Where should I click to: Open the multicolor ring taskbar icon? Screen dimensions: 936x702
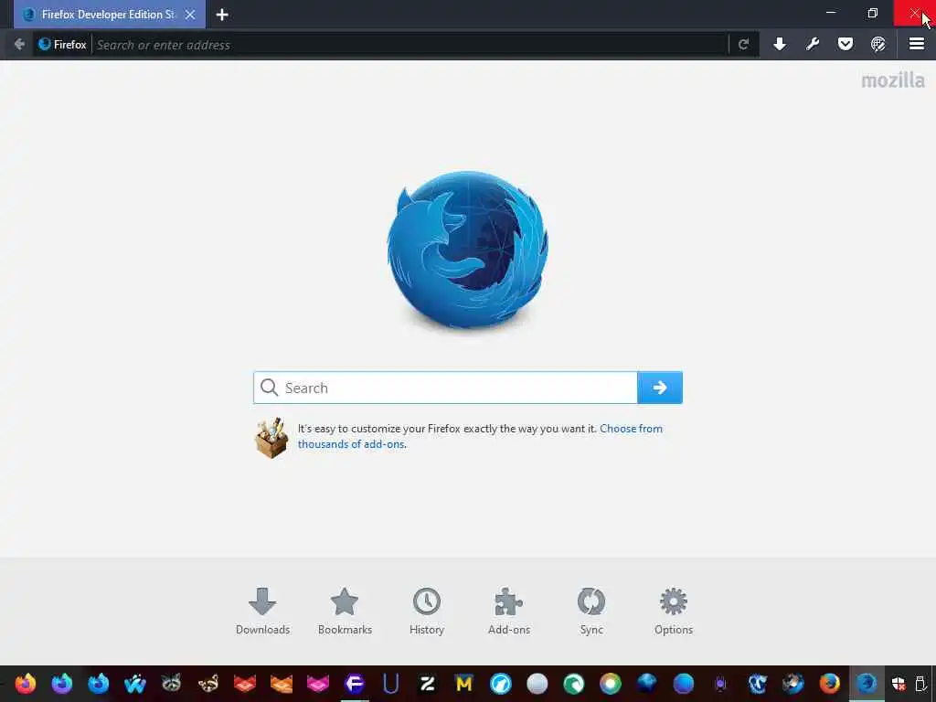tap(610, 683)
